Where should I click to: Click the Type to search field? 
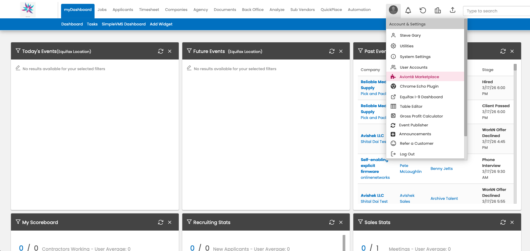click(497, 11)
